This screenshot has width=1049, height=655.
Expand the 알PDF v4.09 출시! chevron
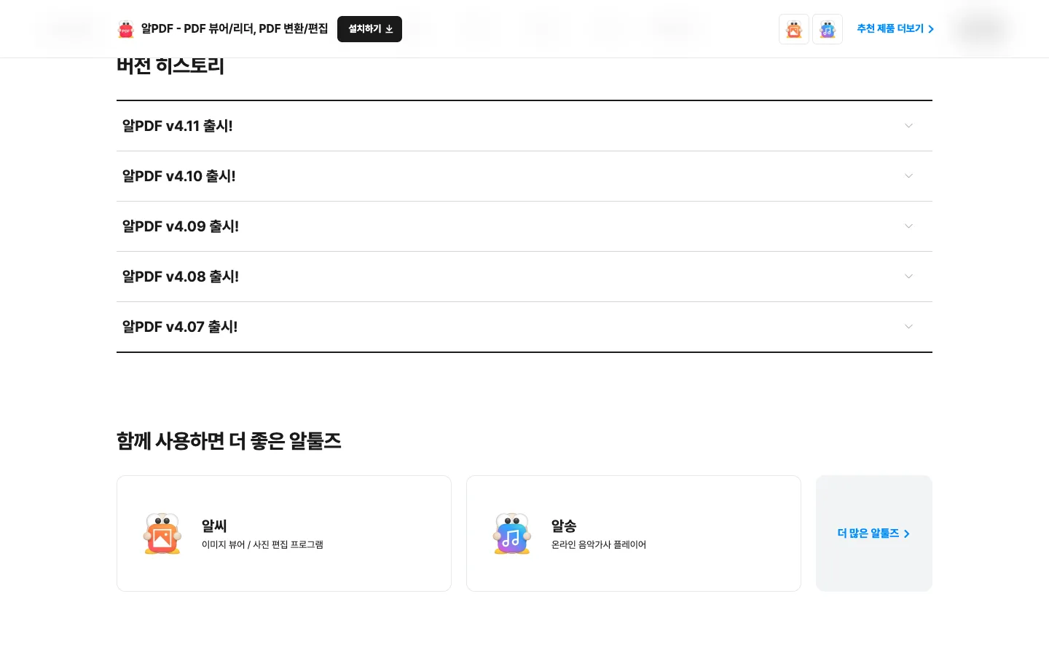click(908, 226)
